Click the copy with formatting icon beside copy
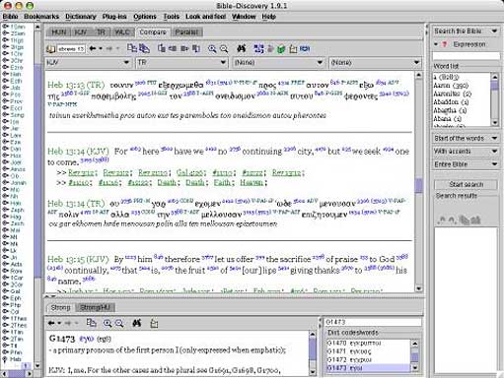This screenshot has width=504, height=378. point(144,48)
